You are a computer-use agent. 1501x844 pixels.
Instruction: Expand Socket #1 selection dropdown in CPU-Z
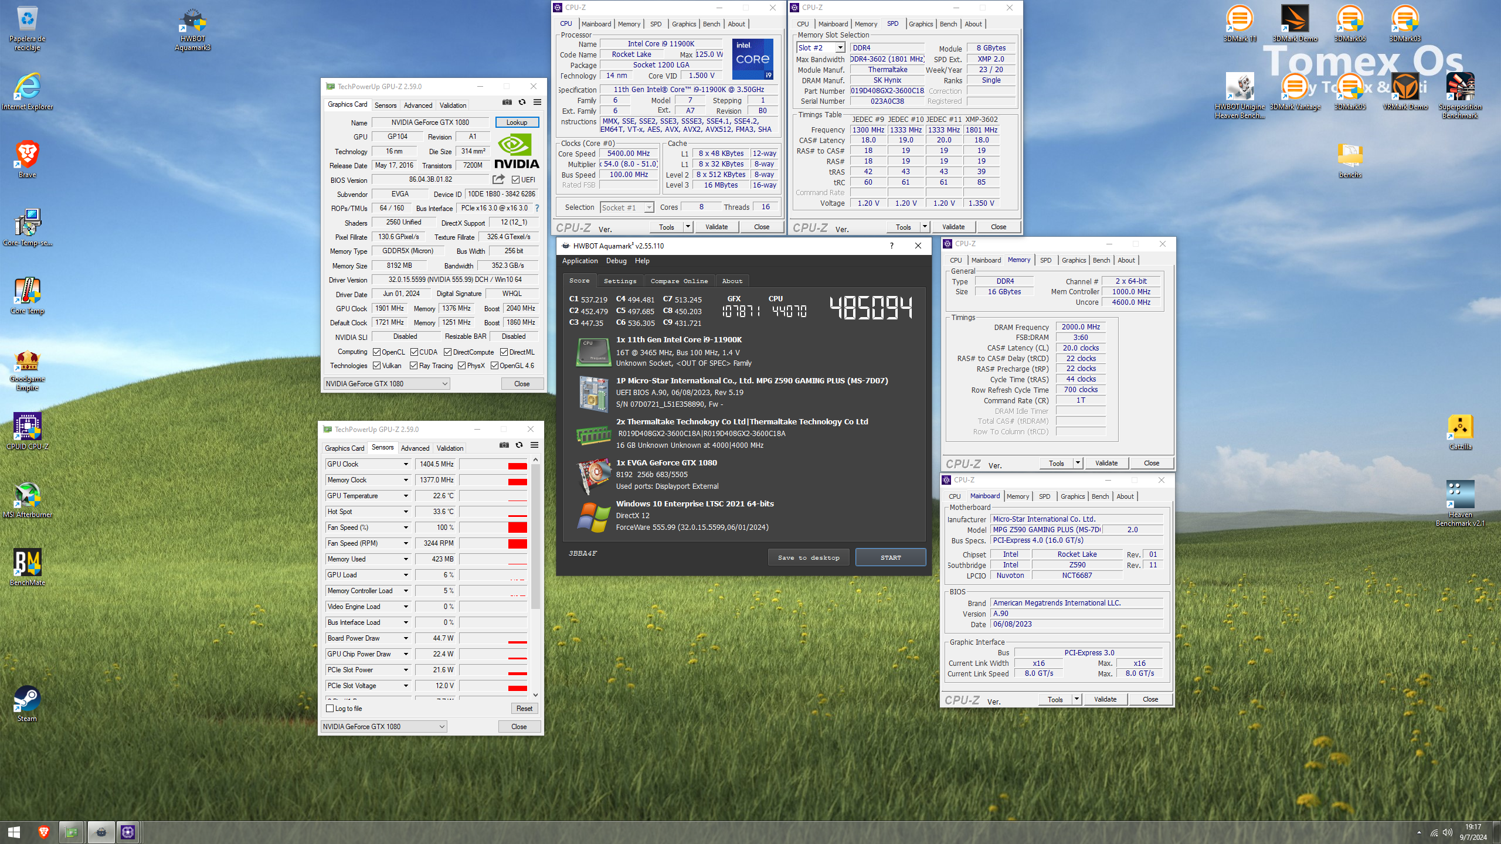click(x=649, y=207)
